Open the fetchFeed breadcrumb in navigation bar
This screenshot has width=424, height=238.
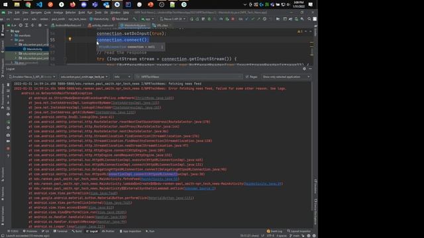click(120, 19)
